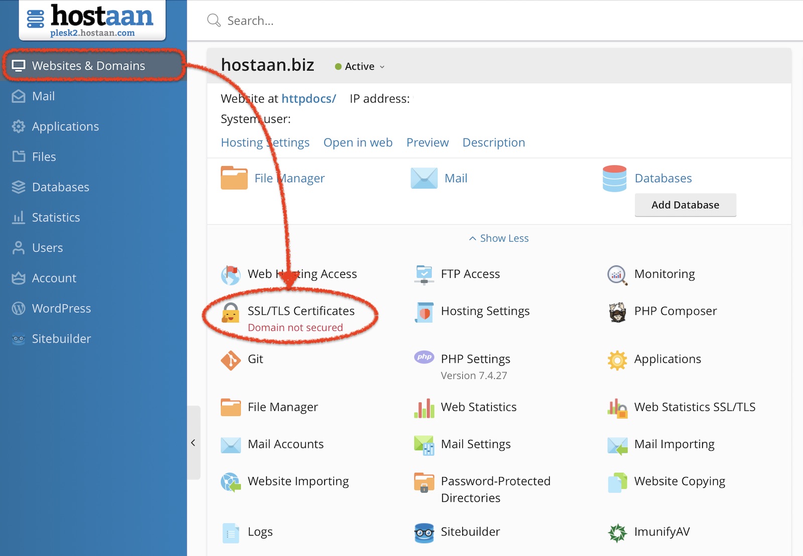Viewport: 803px width, 556px height.
Task: Open the PHP Settings text link
Action: click(475, 359)
